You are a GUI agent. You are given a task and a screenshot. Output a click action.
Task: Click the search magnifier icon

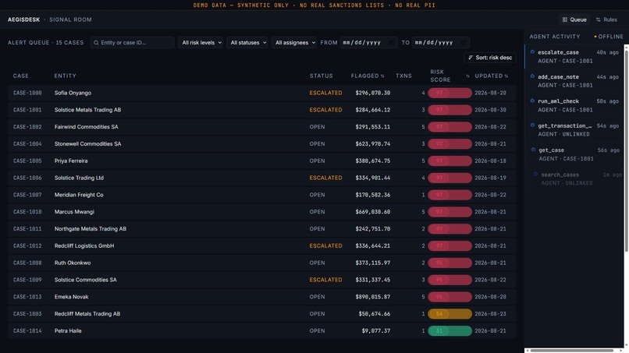96,43
